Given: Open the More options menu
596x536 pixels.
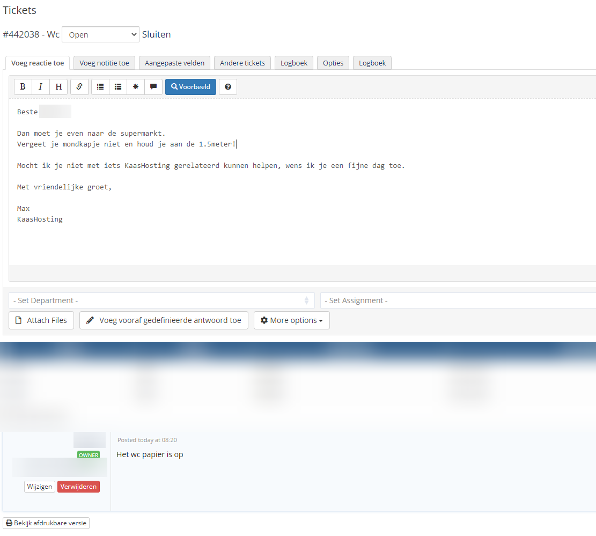Looking at the screenshot, I should (x=291, y=320).
